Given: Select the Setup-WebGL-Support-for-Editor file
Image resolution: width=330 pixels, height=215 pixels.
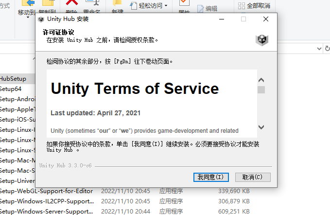Looking at the screenshot, I should pos(46,191).
